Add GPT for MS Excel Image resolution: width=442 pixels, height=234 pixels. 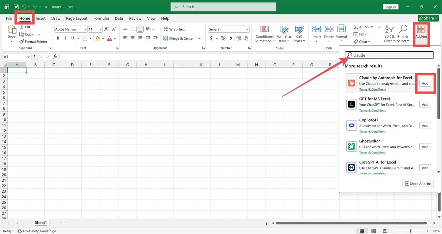pyautogui.click(x=425, y=105)
